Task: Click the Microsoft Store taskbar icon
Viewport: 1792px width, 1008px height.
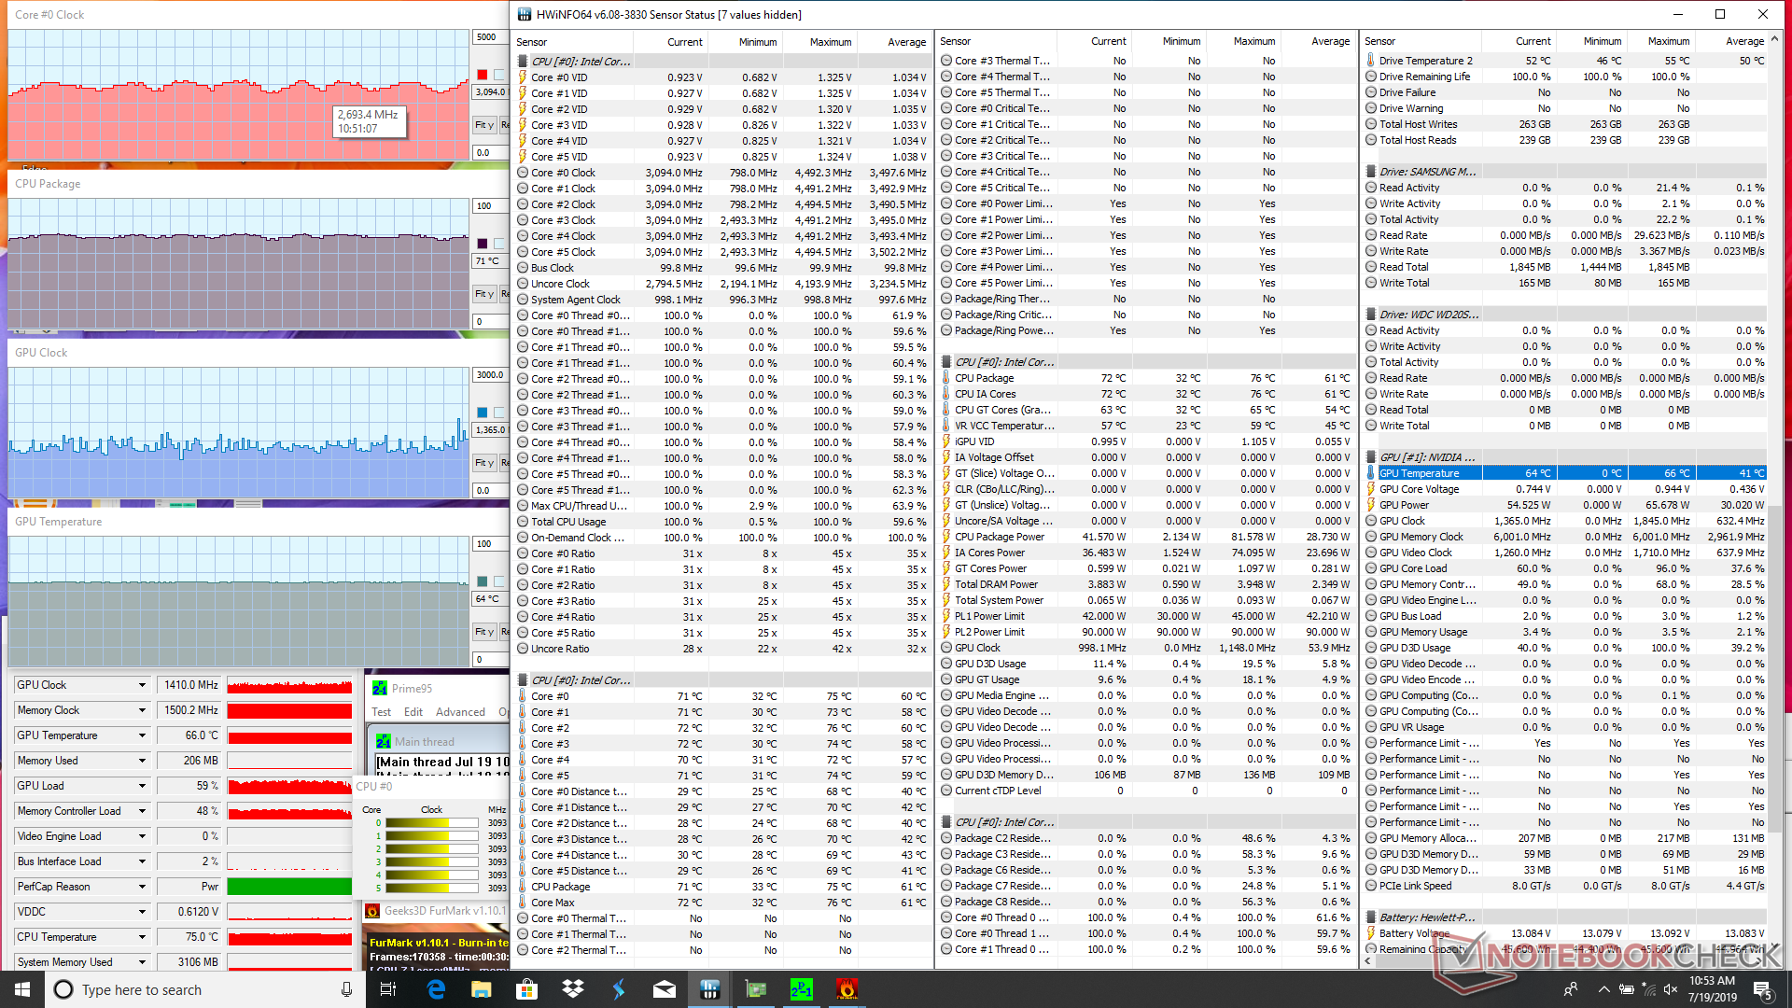Action: [x=527, y=989]
